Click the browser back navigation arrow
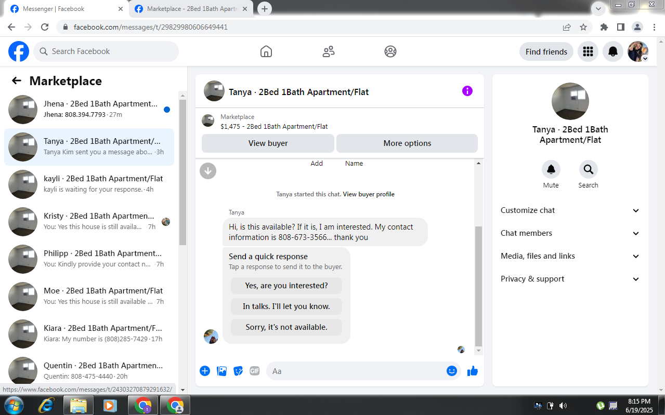This screenshot has width=665, height=415. (x=11, y=27)
